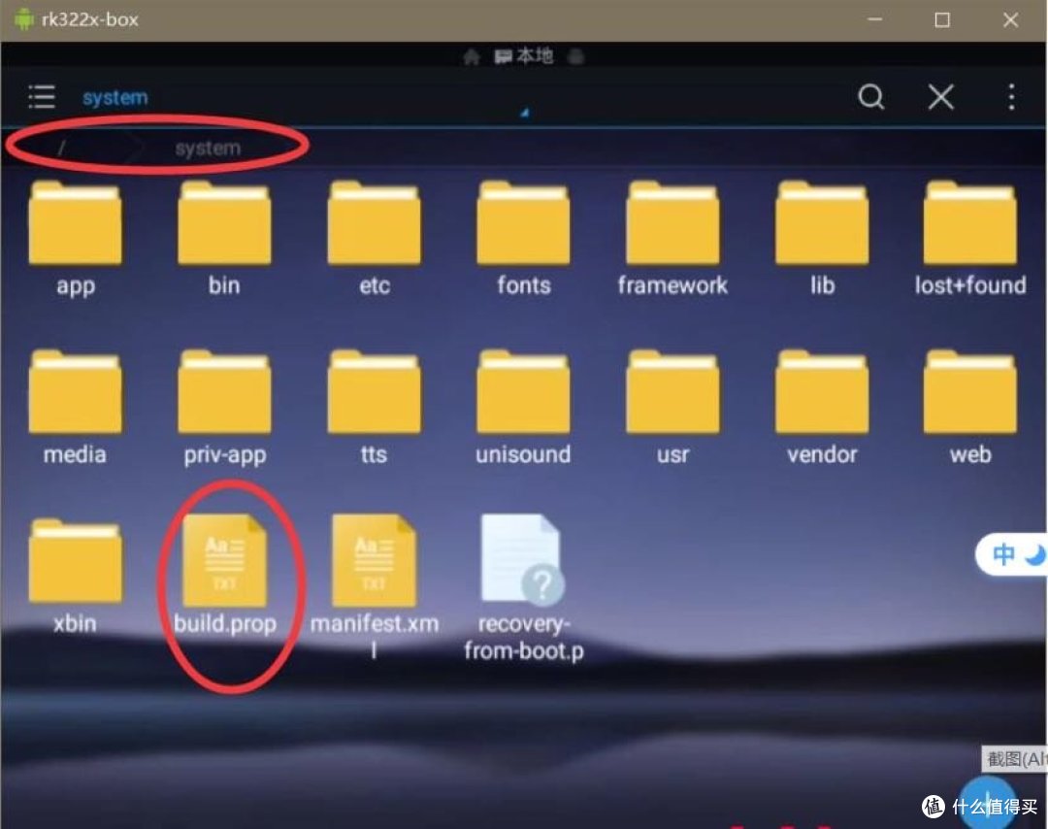Open the three-dot overflow menu

click(1011, 97)
